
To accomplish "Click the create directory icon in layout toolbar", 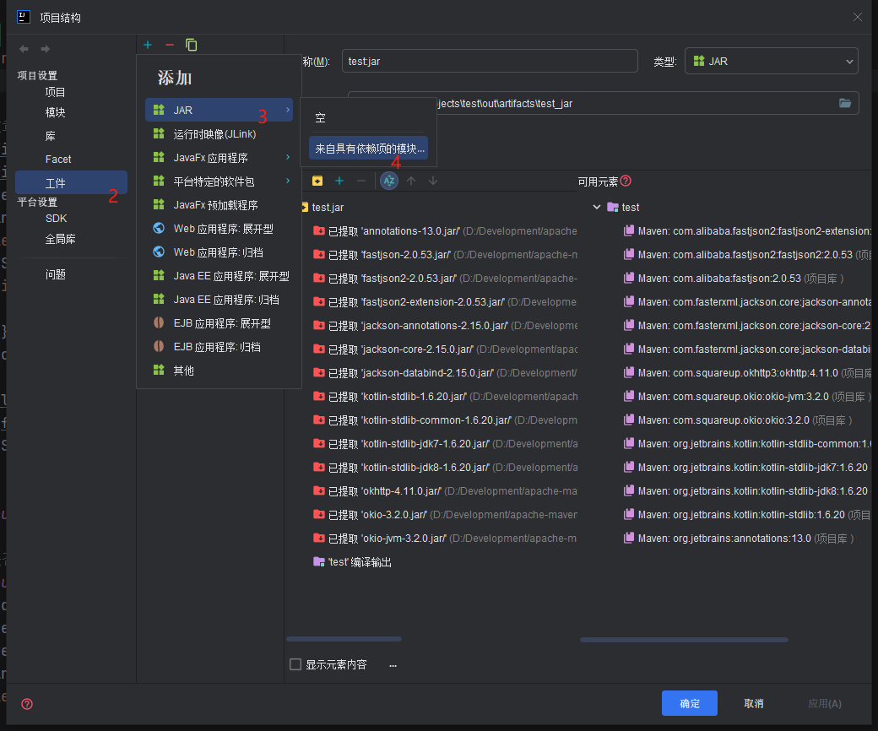I will (x=317, y=181).
